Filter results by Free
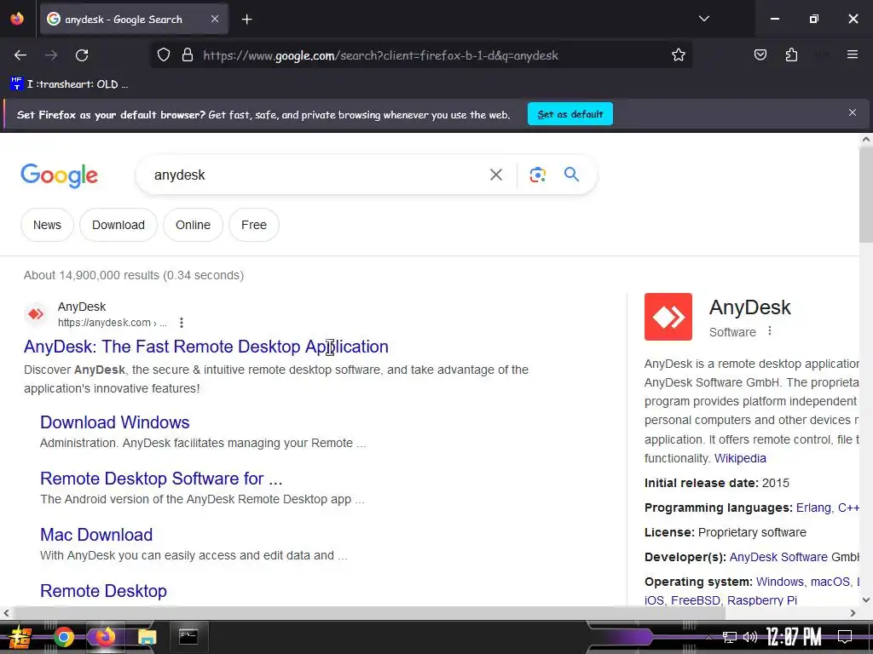This screenshot has height=654, width=873. 254,225
